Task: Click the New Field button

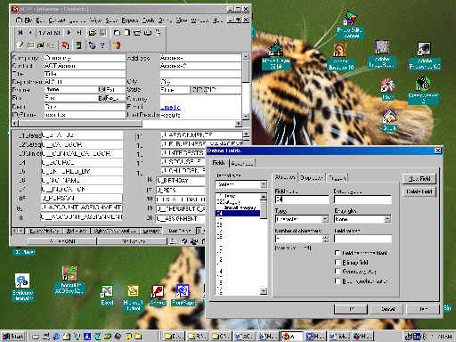Action: (x=419, y=179)
